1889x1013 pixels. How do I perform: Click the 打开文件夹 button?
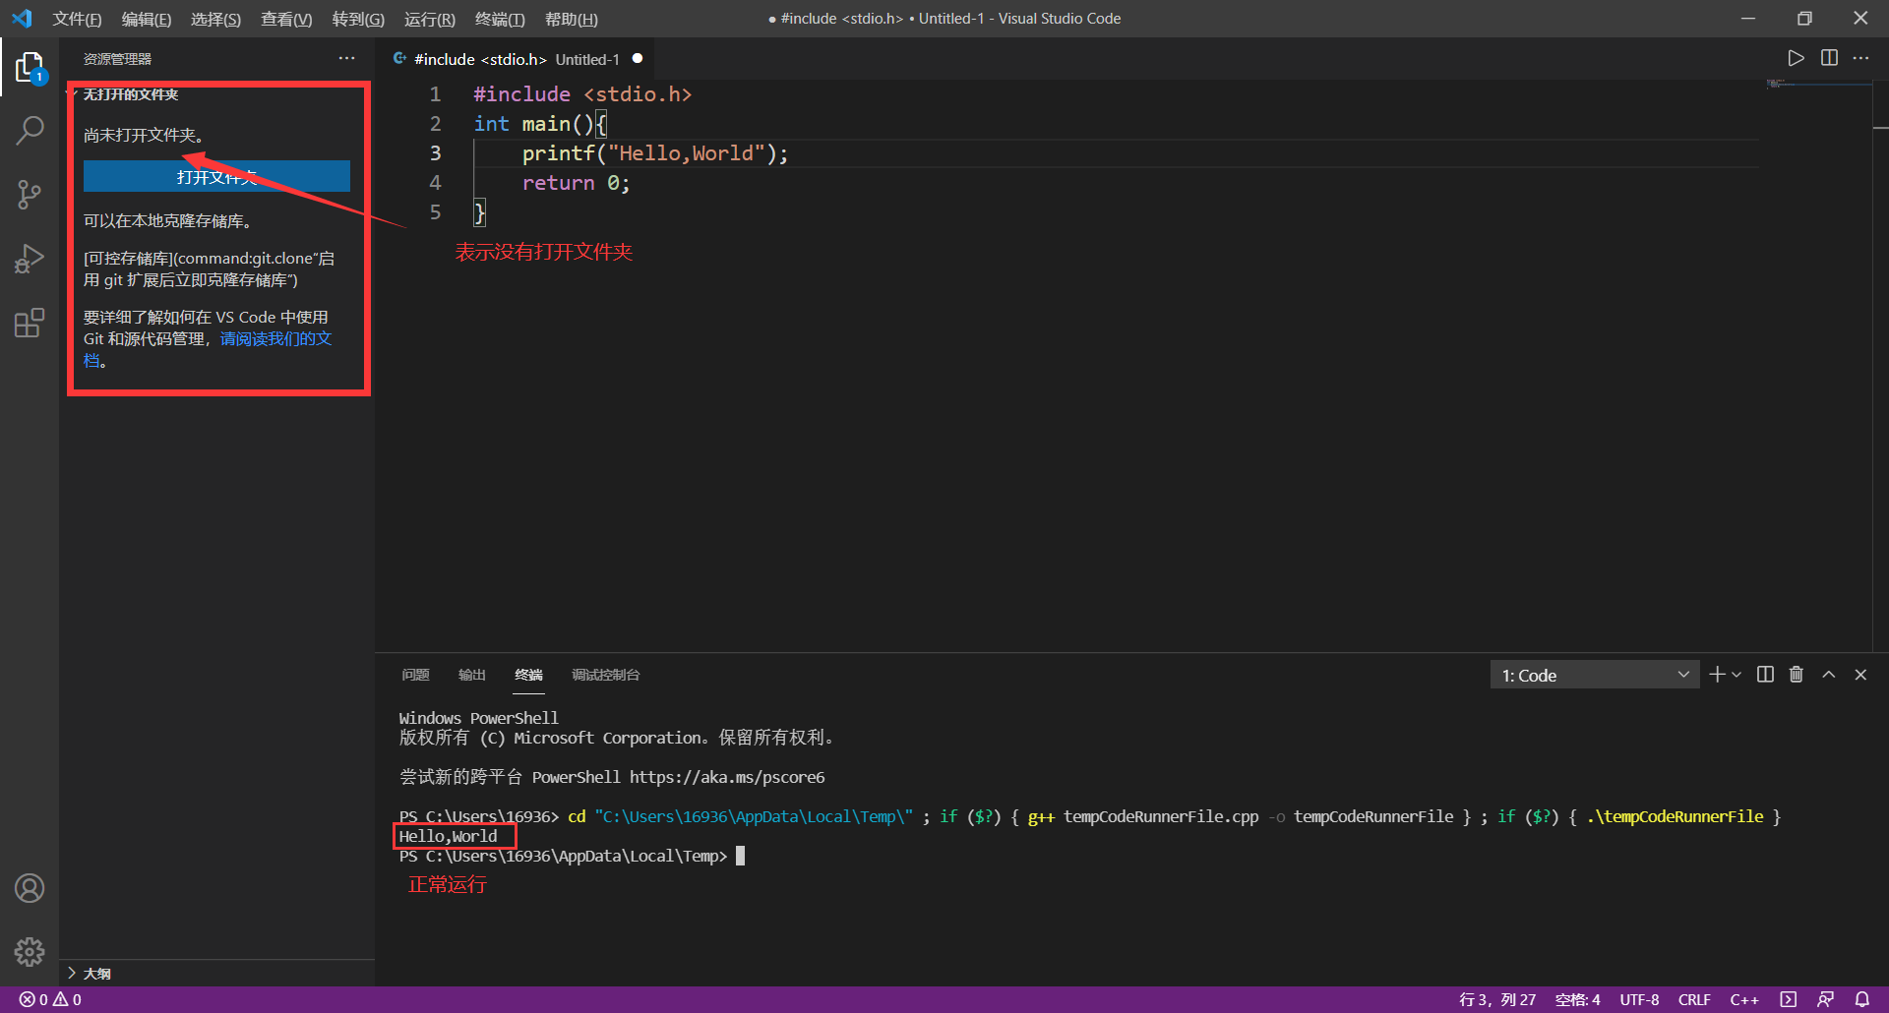tap(216, 176)
